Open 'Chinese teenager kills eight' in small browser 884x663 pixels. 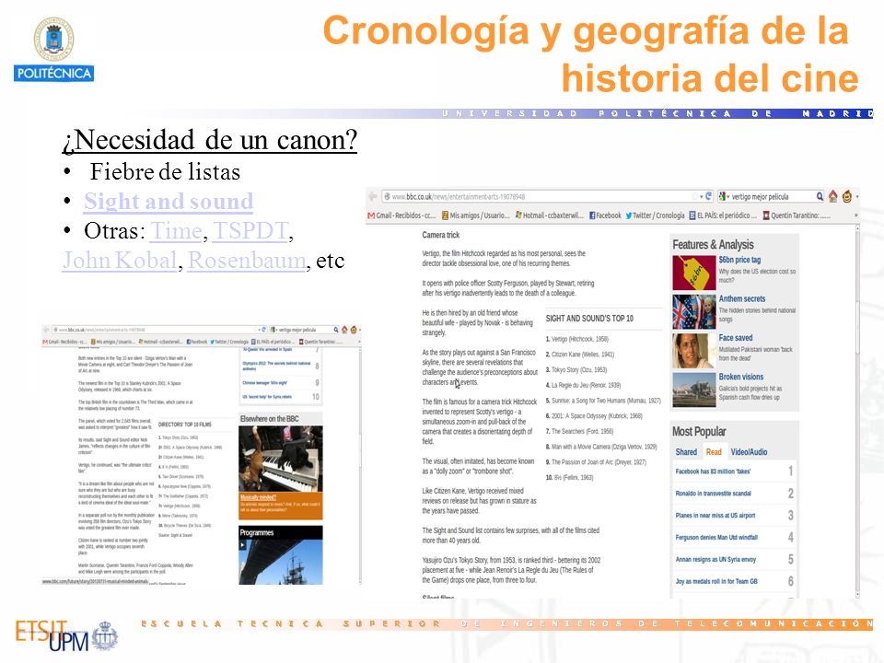pyautogui.click(x=265, y=383)
